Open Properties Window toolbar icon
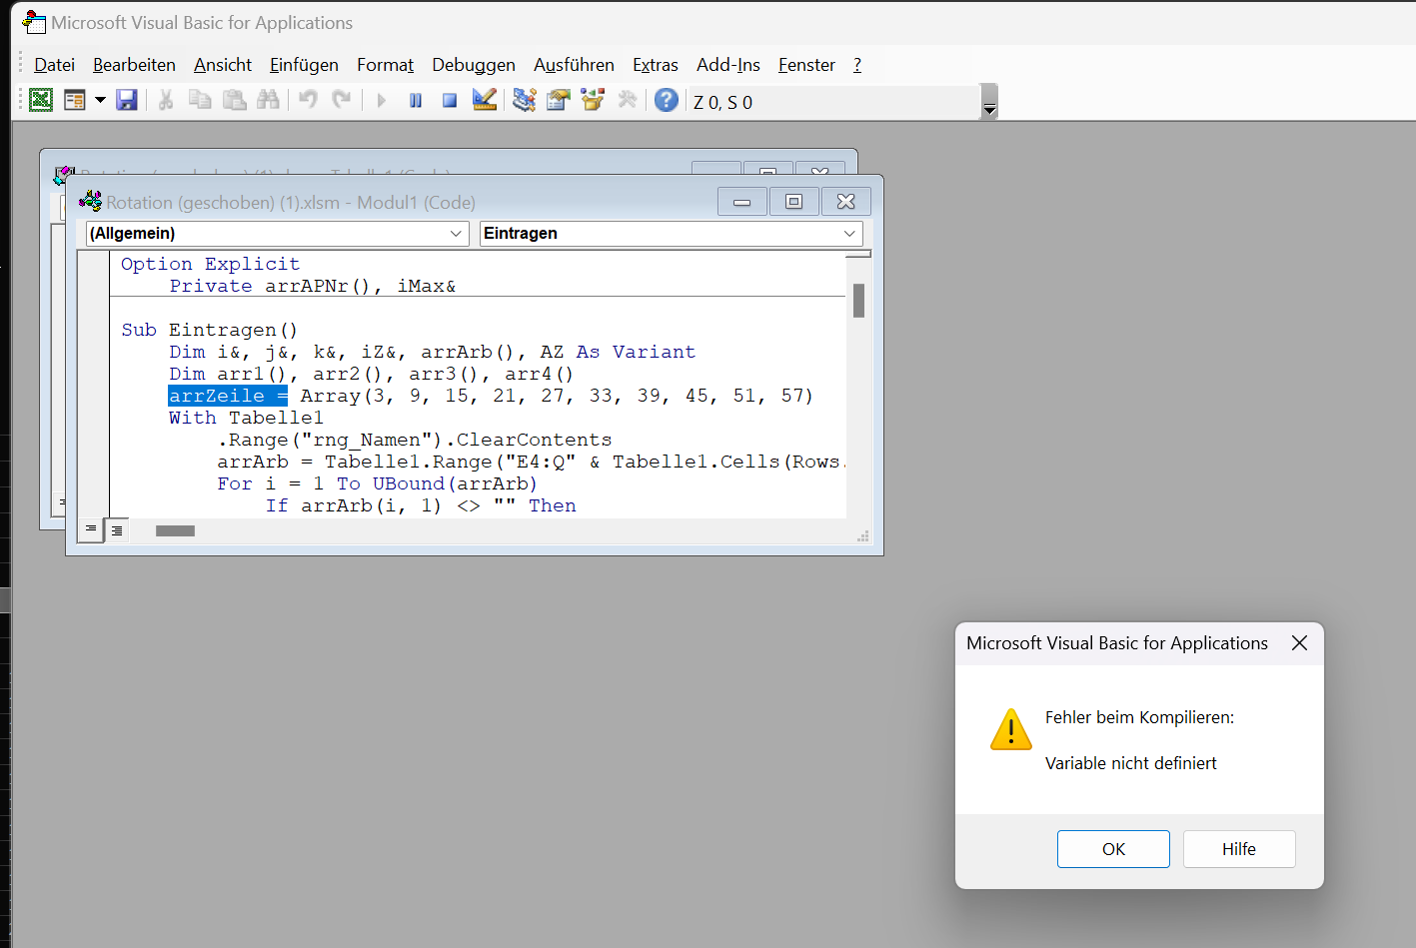This screenshot has width=1416, height=948. 559,100
